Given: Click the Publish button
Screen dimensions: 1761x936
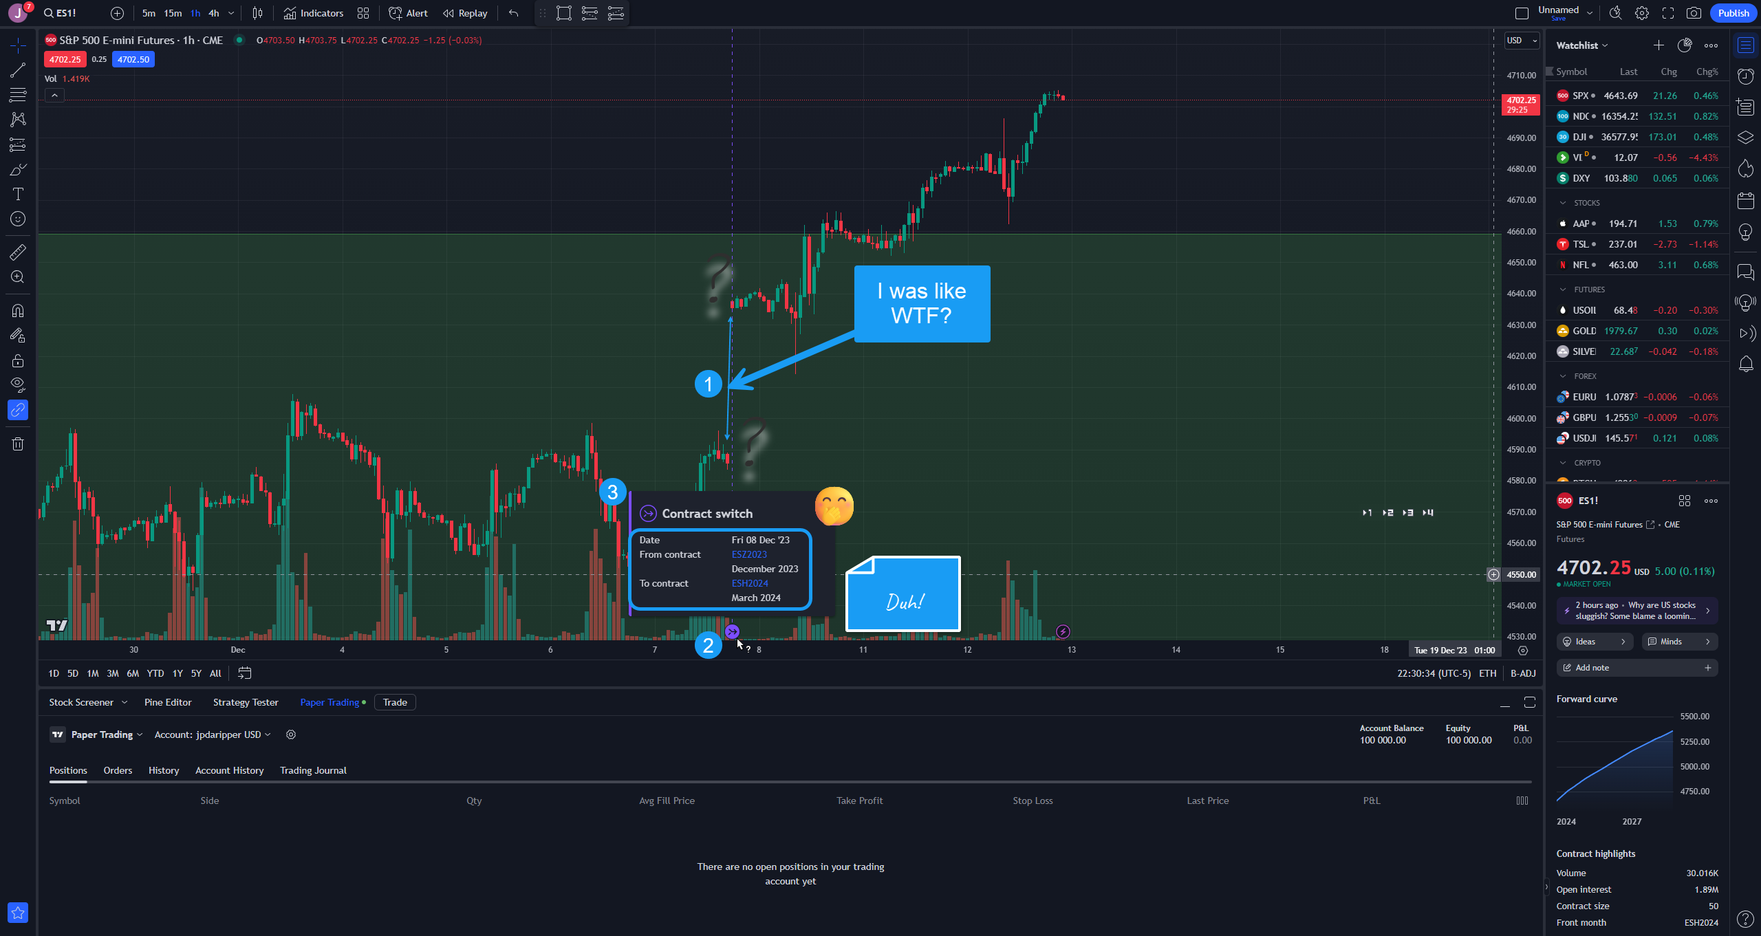Looking at the screenshot, I should coord(1733,13).
